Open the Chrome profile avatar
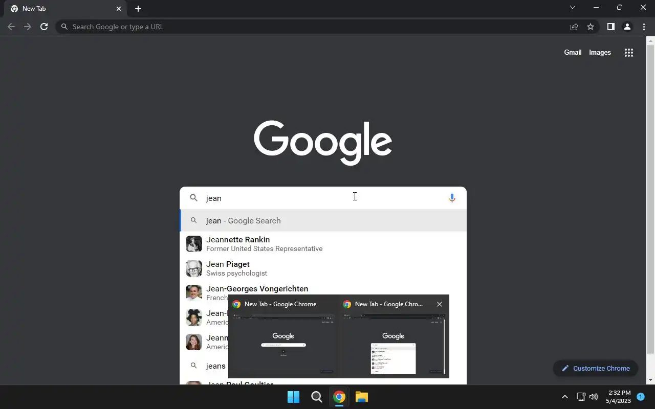The width and height of the screenshot is (655, 409). coord(627,27)
